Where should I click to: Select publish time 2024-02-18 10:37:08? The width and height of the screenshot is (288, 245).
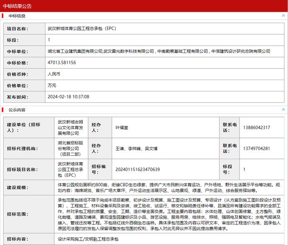coord(69,97)
